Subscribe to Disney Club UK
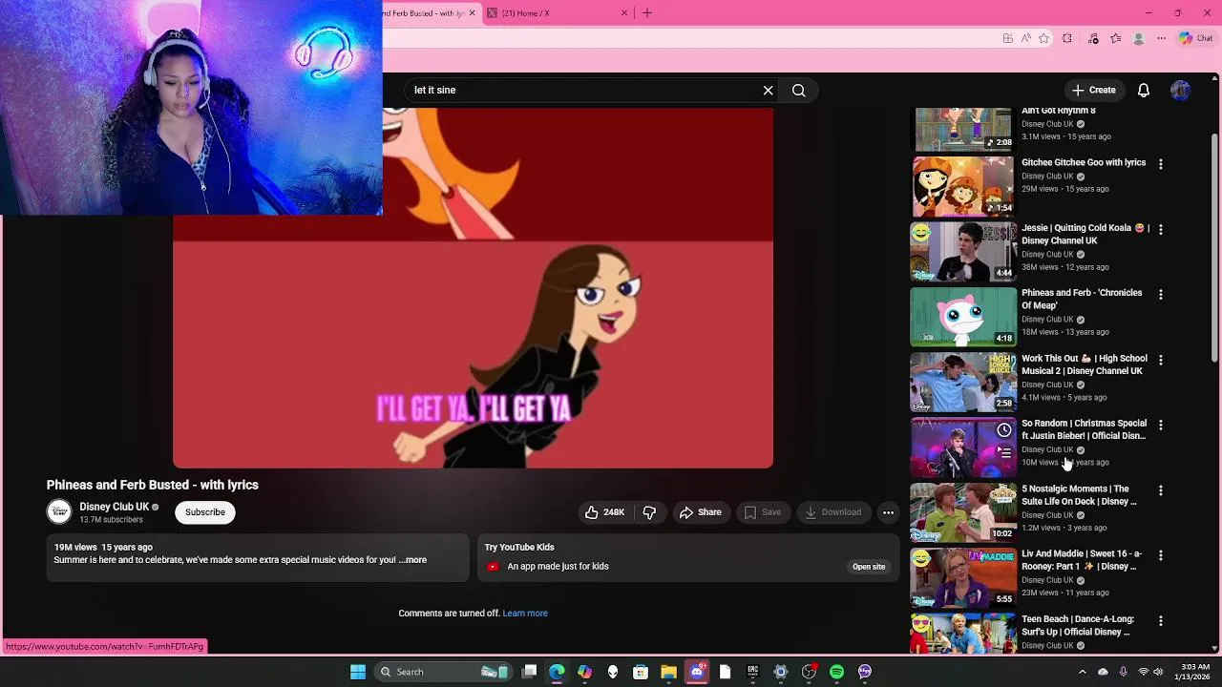Image resolution: width=1222 pixels, height=687 pixels. (205, 512)
